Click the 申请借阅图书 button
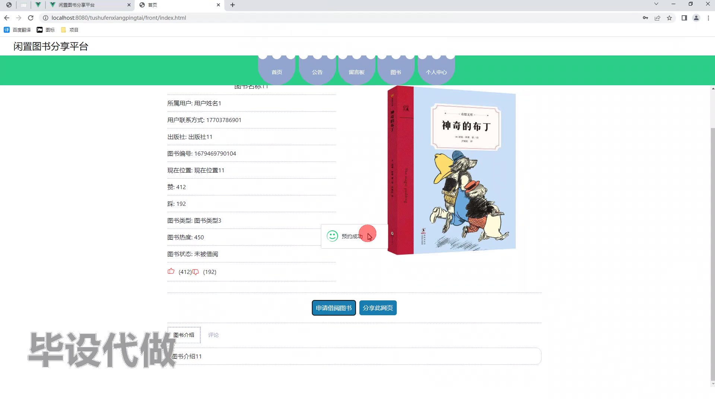 pyautogui.click(x=334, y=308)
